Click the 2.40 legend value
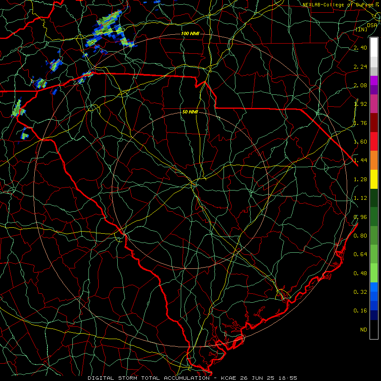This screenshot has height=381, width=381. pos(360,47)
